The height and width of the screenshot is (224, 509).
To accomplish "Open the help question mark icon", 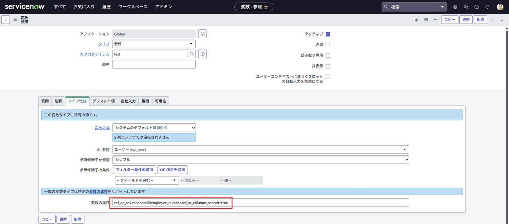I will [476, 7].
